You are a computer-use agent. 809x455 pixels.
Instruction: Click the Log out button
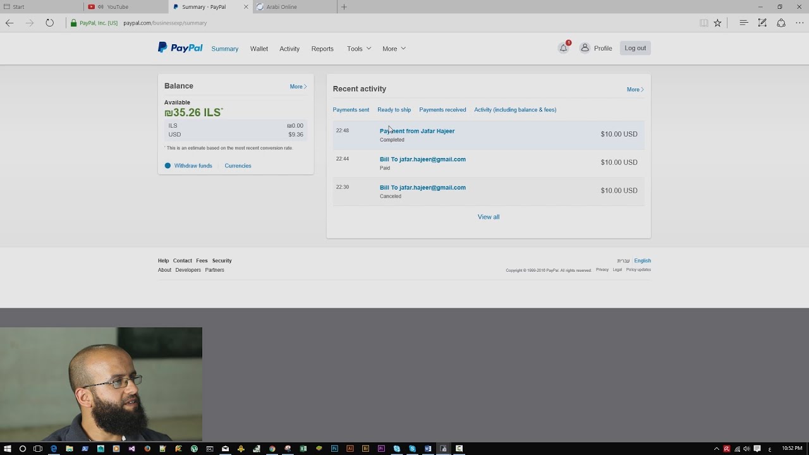[635, 48]
